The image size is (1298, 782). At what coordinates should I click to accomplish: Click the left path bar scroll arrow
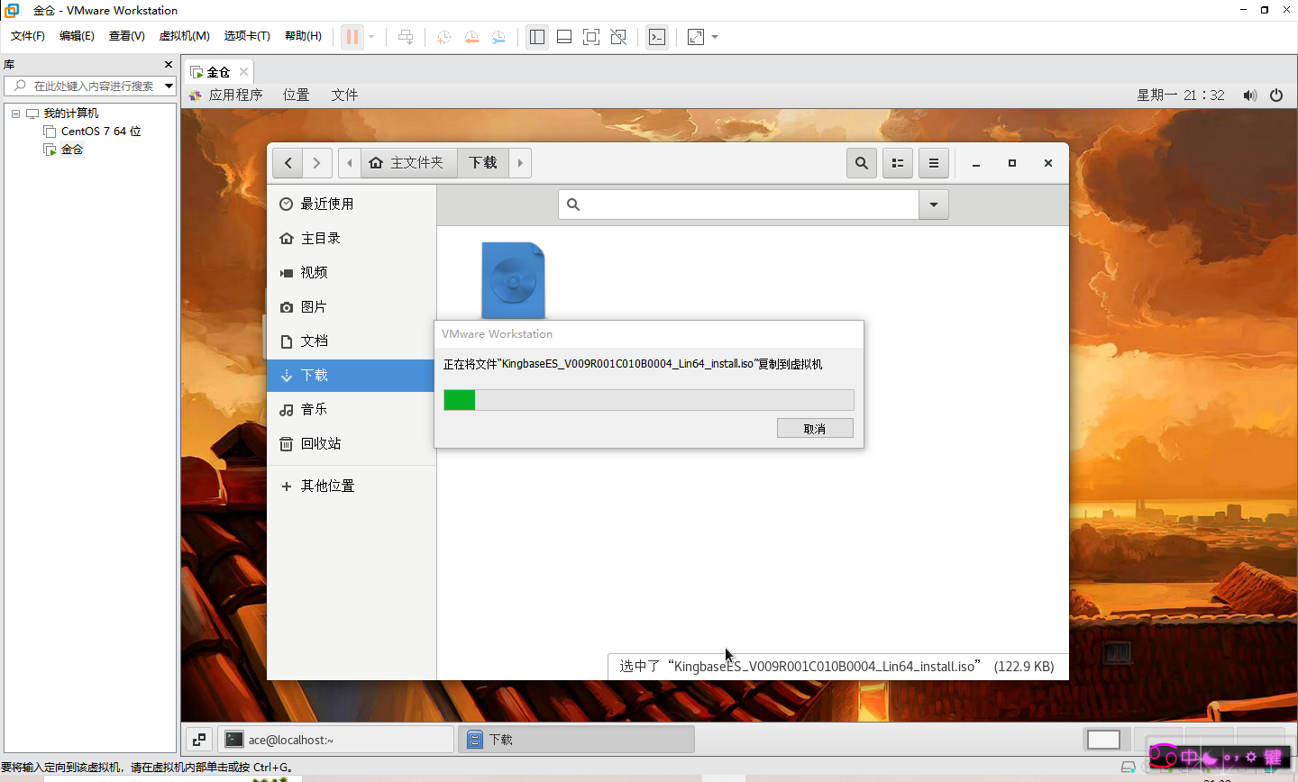(x=350, y=163)
